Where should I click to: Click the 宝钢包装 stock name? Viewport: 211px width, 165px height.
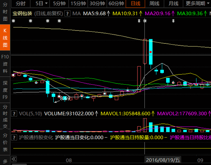point(22,14)
